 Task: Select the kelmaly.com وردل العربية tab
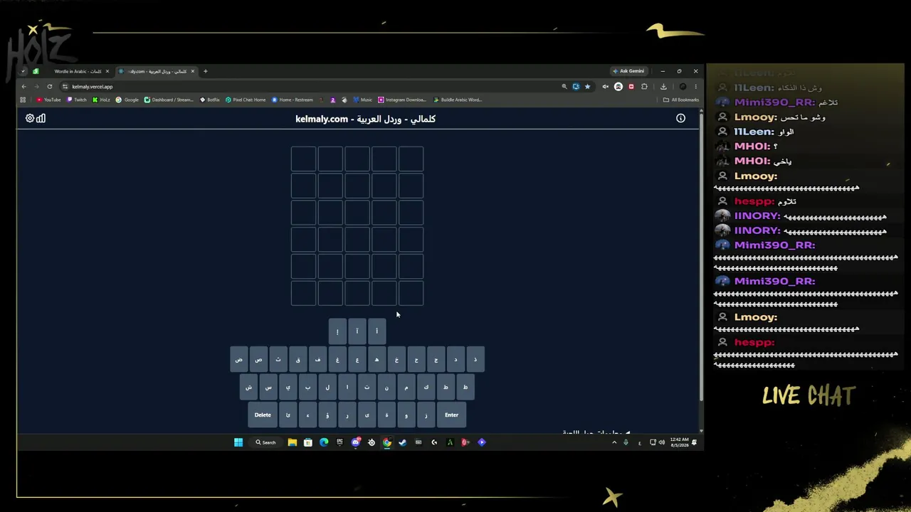(x=155, y=71)
